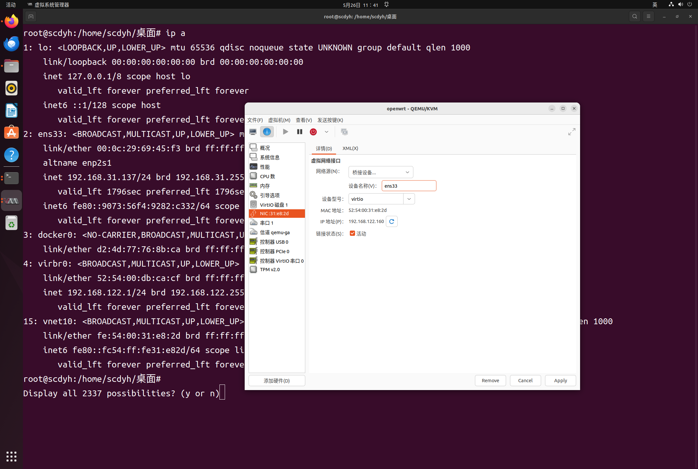Click the 设备名称 input field

coord(409,186)
